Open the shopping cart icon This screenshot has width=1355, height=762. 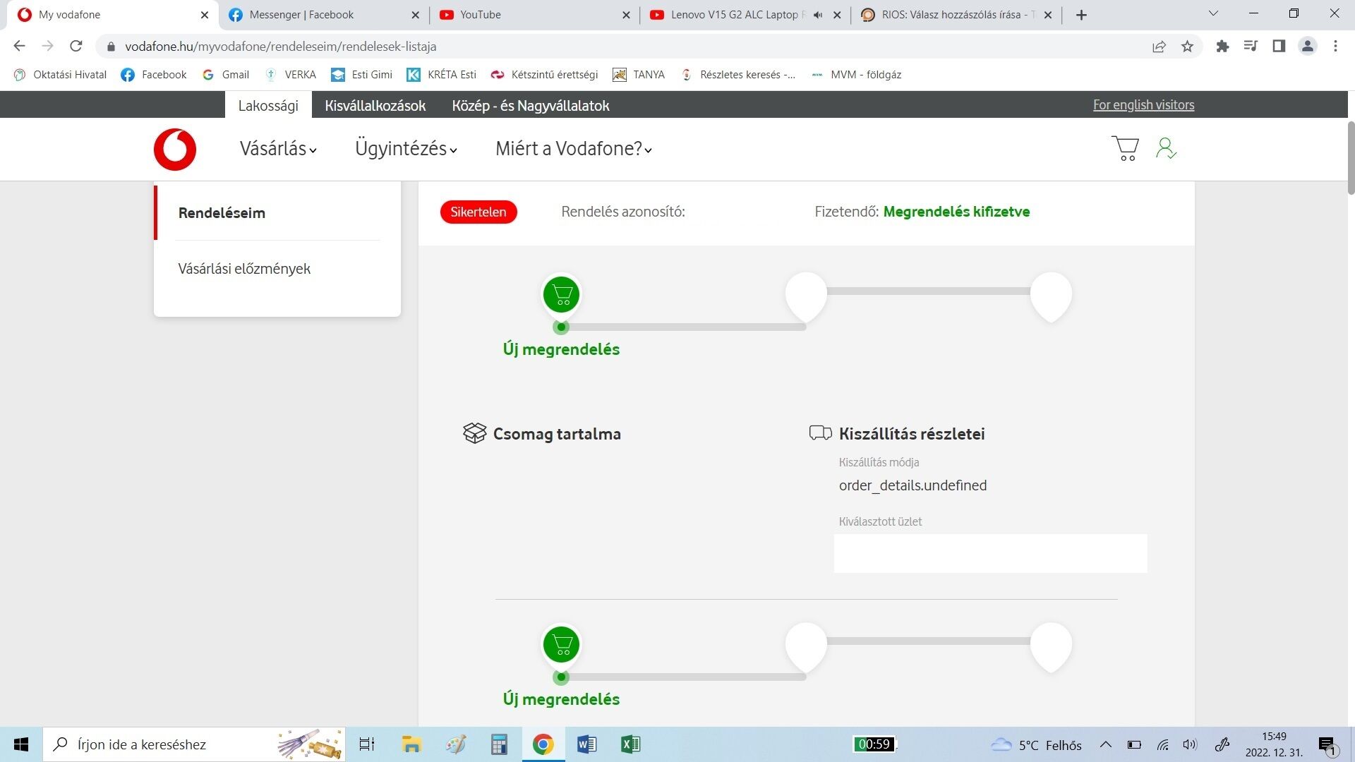[x=1125, y=148]
